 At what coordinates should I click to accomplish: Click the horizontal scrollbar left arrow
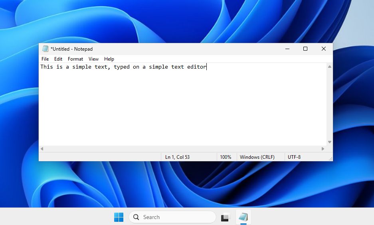click(42, 149)
